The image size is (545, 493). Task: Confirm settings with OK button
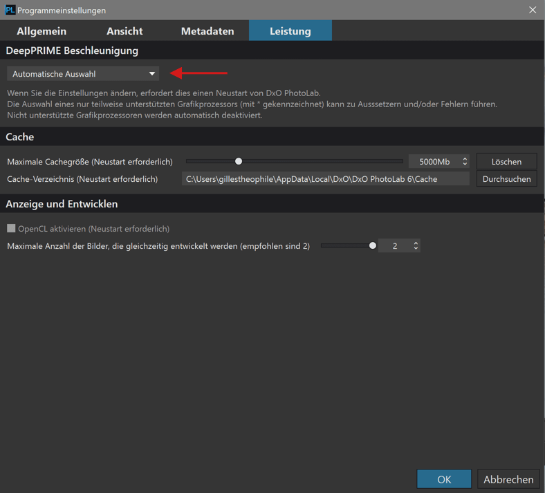click(444, 479)
